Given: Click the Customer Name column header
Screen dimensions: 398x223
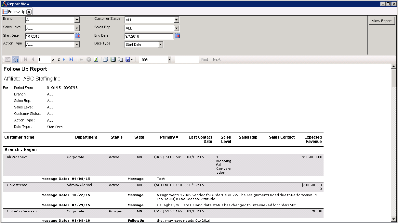Looking at the screenshot, I should tap(19, 137).
